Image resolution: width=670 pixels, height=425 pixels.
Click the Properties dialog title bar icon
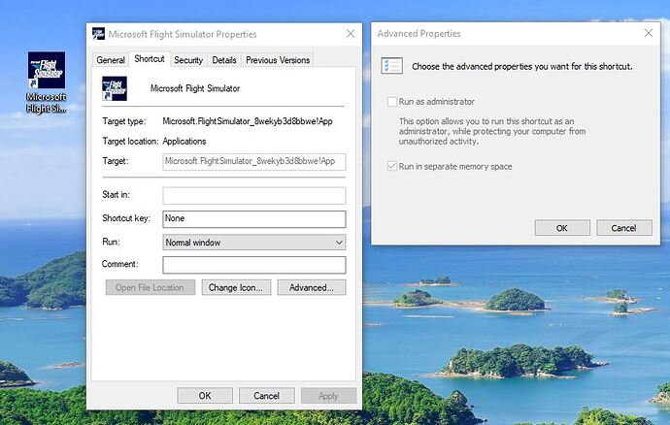(x=98, y=34)
